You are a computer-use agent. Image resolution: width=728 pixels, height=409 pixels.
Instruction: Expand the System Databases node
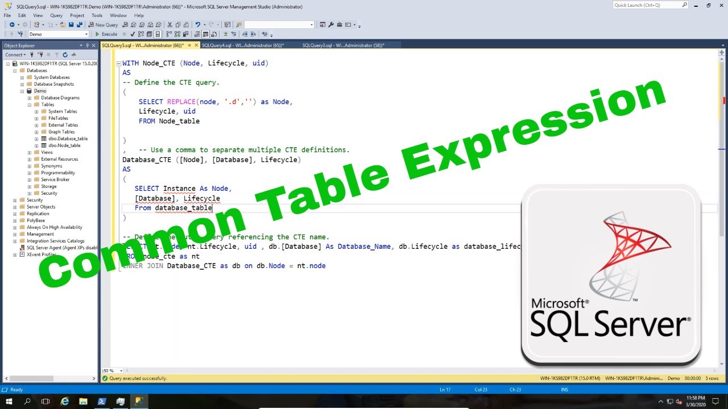coord(22,77)
